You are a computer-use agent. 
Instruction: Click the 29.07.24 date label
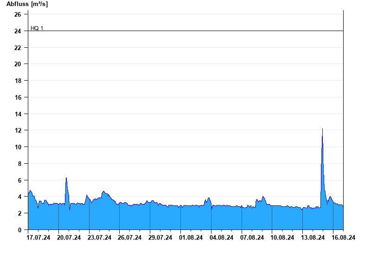coord(160,238)
